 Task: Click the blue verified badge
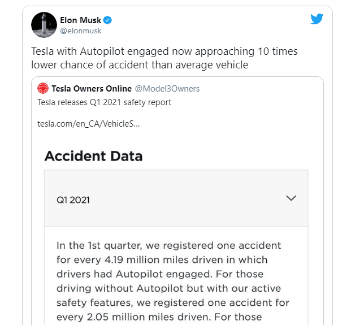click(107, 20)
